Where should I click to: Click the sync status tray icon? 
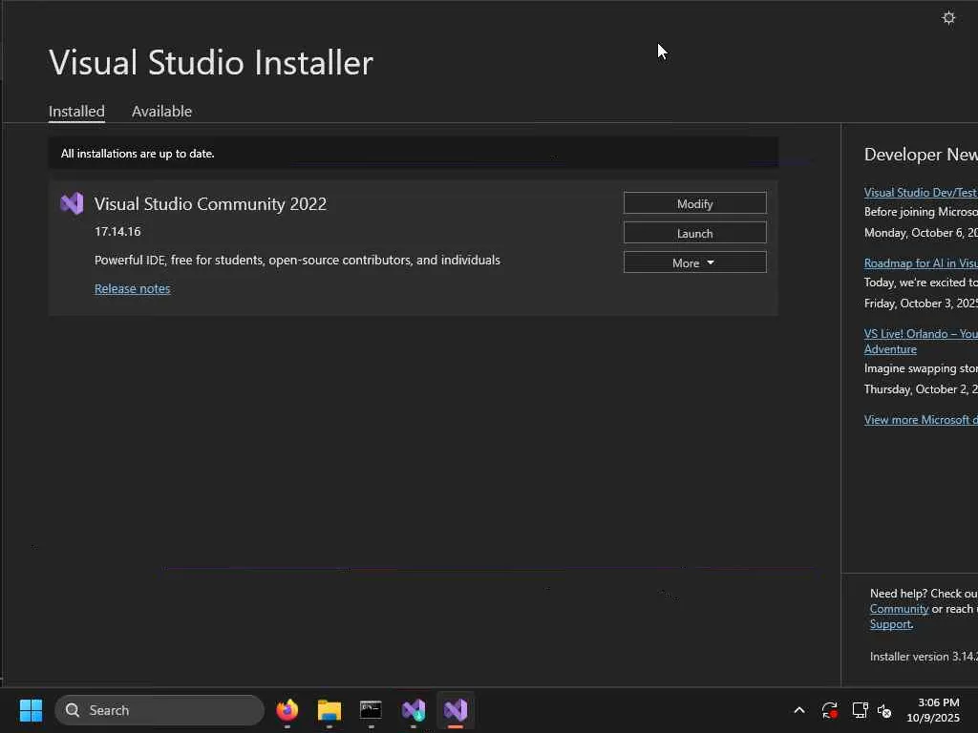click(830, 710)
